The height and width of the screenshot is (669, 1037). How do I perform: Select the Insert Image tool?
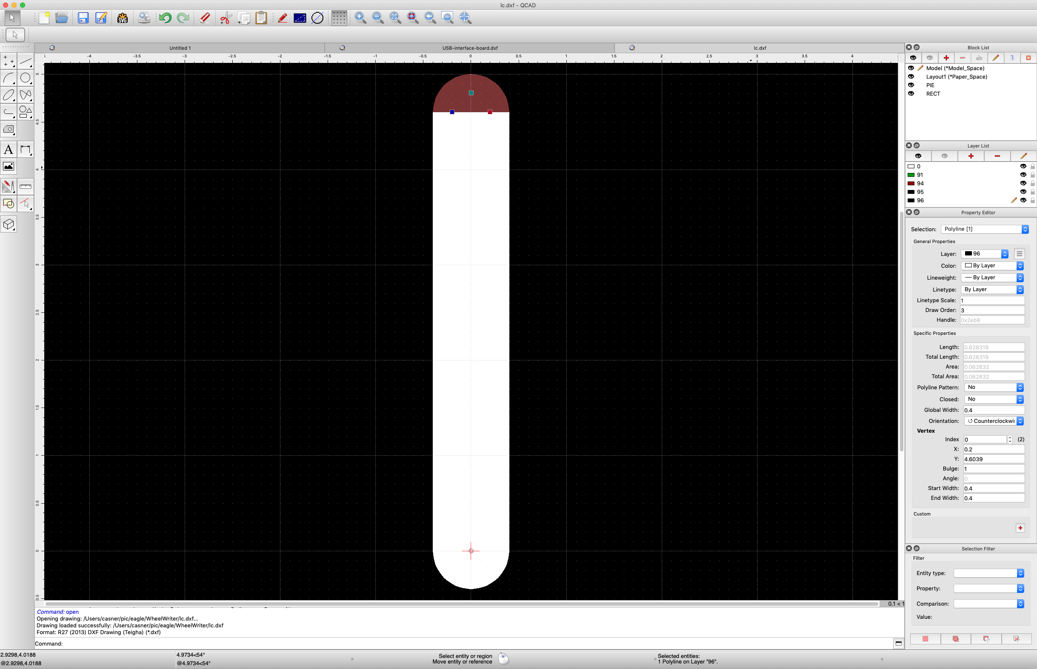click(x=9, y=167)
